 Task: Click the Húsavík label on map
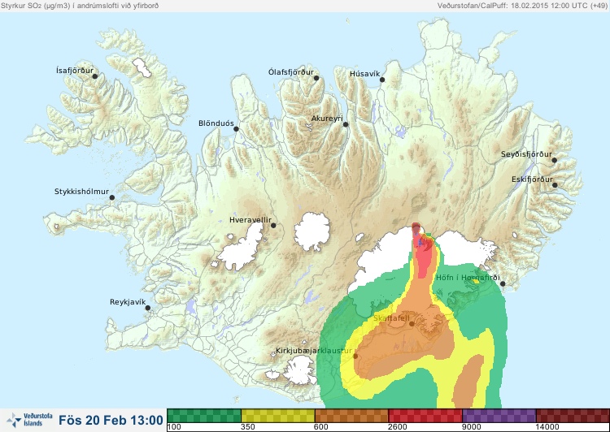click(365, 74)
